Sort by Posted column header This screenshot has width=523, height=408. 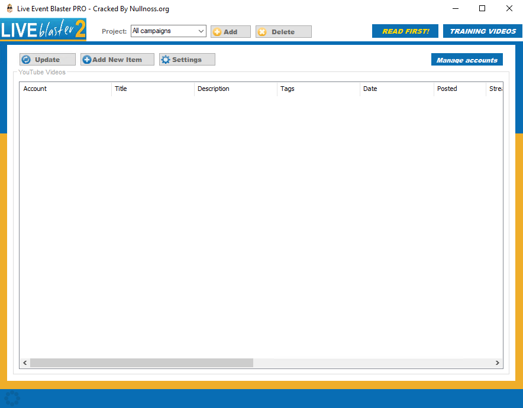[x=460, y=89]
